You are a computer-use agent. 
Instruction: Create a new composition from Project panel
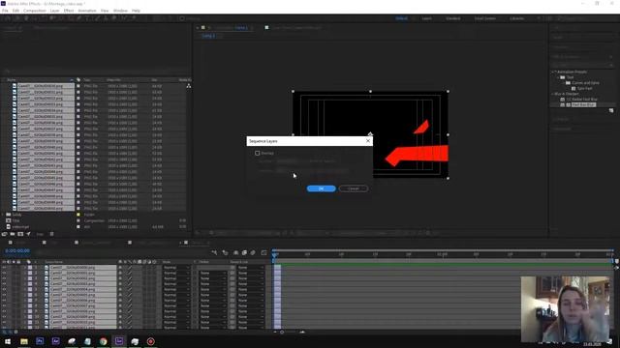point(20,234)
